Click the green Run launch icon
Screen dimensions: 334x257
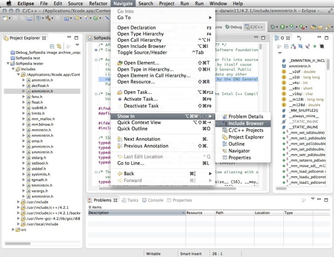point(282,27)
